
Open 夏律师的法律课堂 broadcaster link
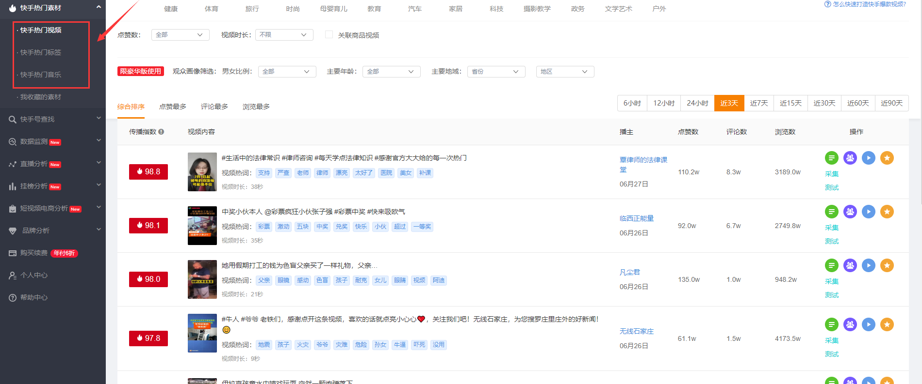(x=643, y=165)
